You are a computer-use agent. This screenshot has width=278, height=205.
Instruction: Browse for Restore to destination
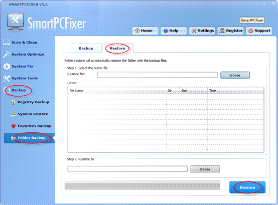(x=205, y=169)
